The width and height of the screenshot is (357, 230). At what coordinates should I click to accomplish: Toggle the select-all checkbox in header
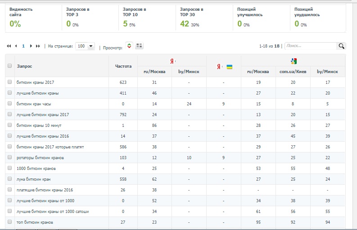[x=10, y=66]
